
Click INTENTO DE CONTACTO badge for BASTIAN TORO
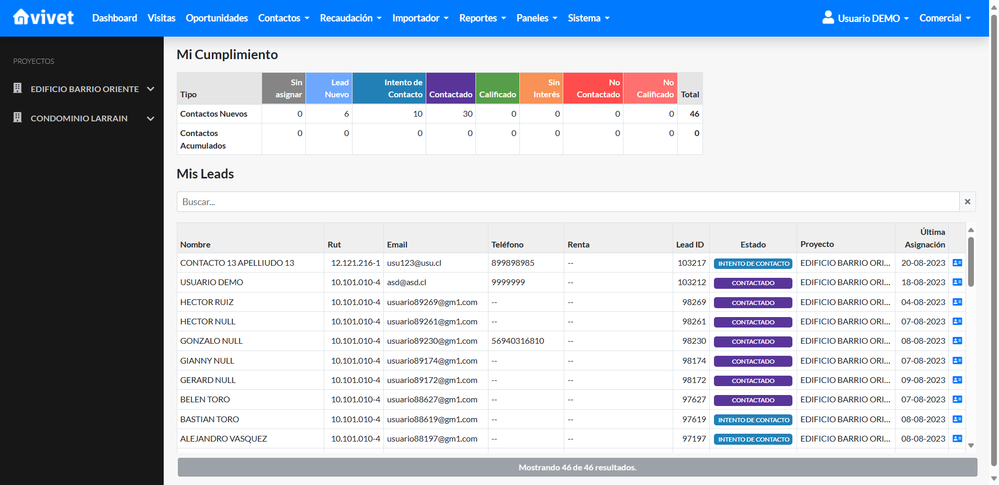[x=753, y=420]
